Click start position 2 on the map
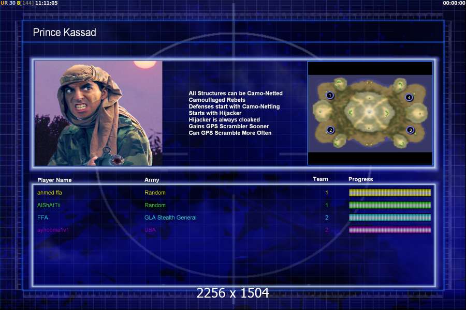The image size is (466, 310). [x=330, y=130]
